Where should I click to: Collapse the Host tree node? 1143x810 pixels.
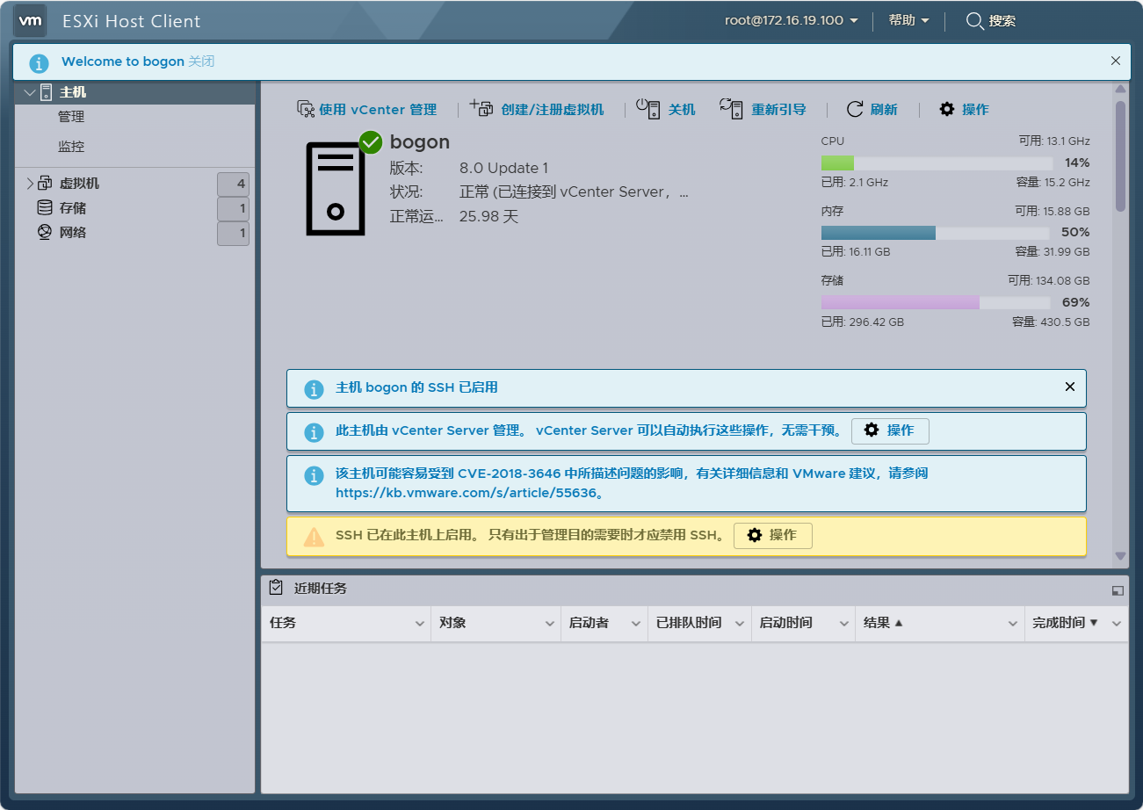tap(29, 92)
